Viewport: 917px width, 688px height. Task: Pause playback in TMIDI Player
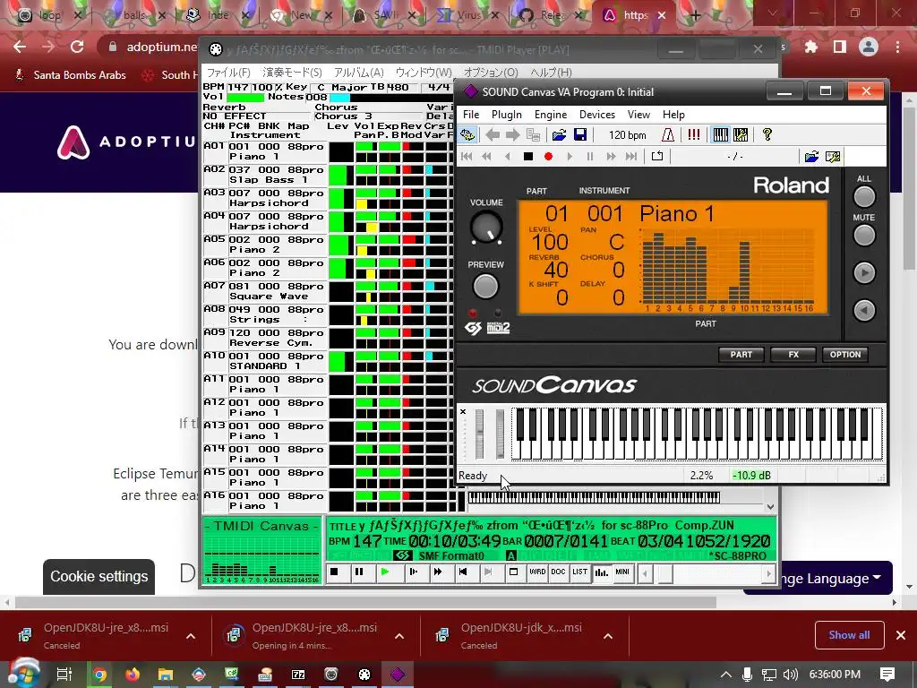(x=359, y=572)
